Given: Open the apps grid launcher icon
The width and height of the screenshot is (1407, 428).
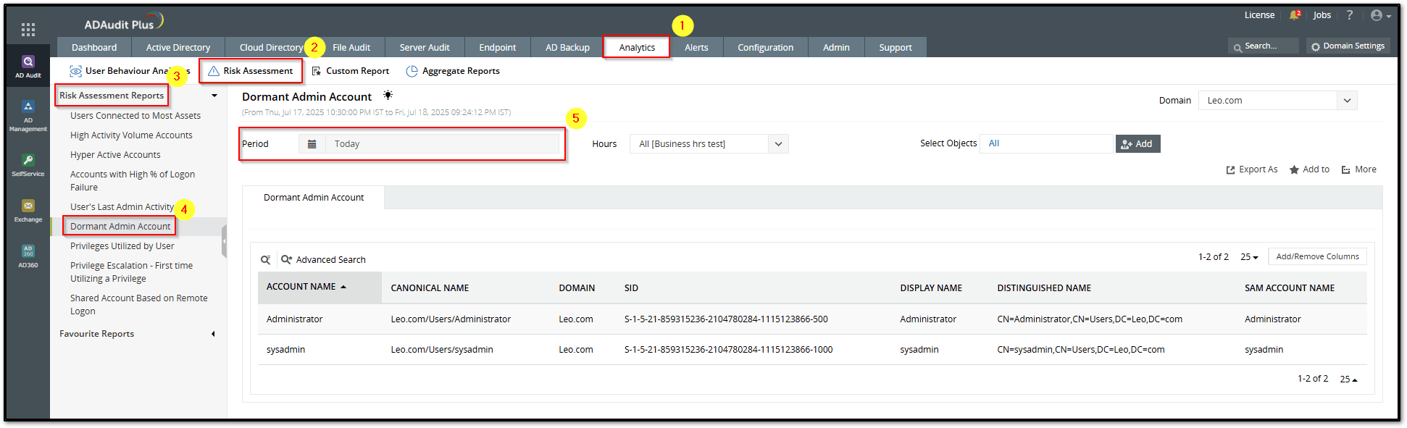Looking at the screenshot, I should (28, 30).
